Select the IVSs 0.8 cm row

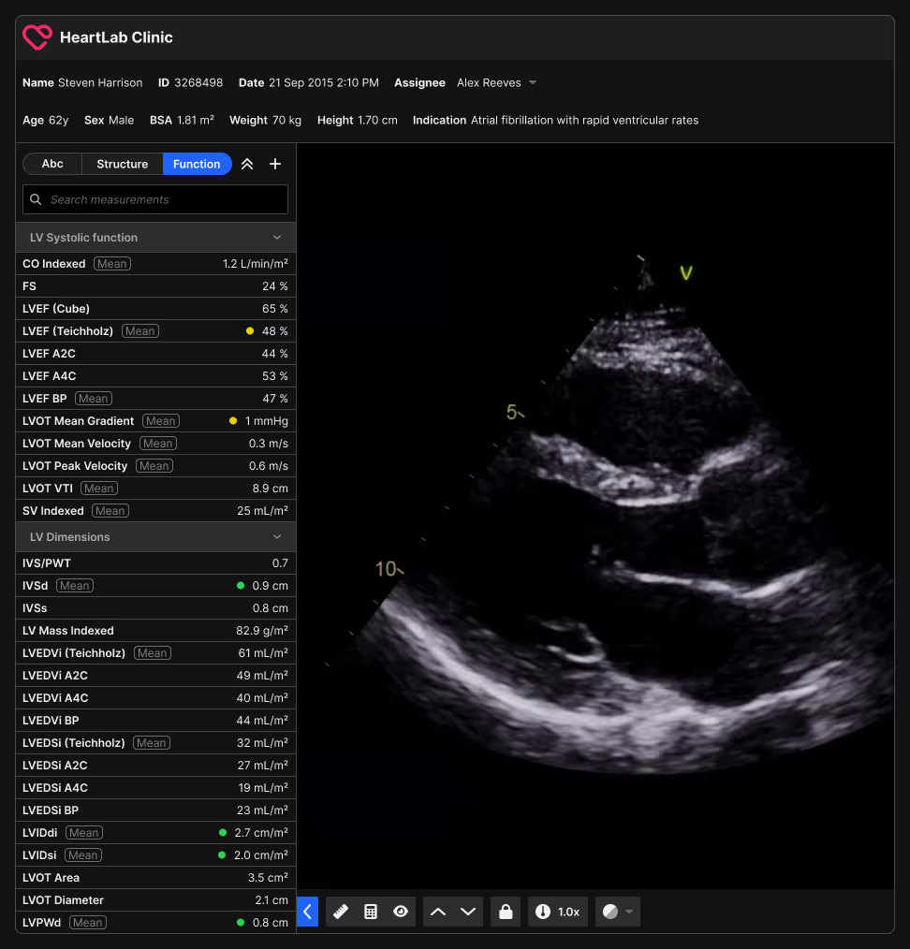[155, 608]
